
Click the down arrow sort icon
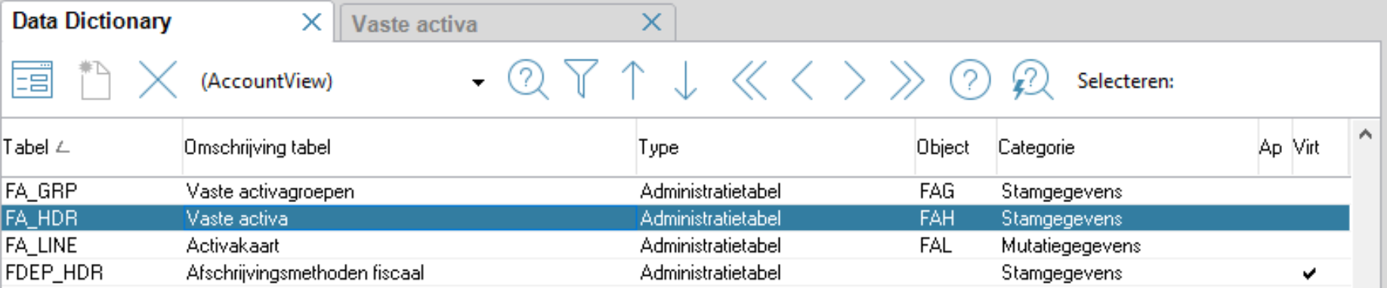pos(685,80)
